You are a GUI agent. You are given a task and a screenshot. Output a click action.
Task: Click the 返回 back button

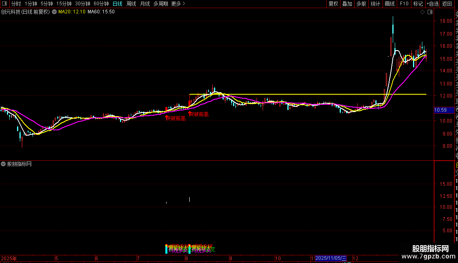click(447, 4)
